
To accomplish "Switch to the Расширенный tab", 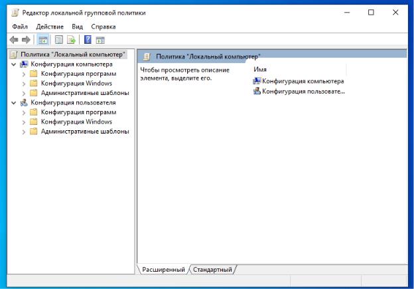I will pyautogui.click(x=163, y=270).
